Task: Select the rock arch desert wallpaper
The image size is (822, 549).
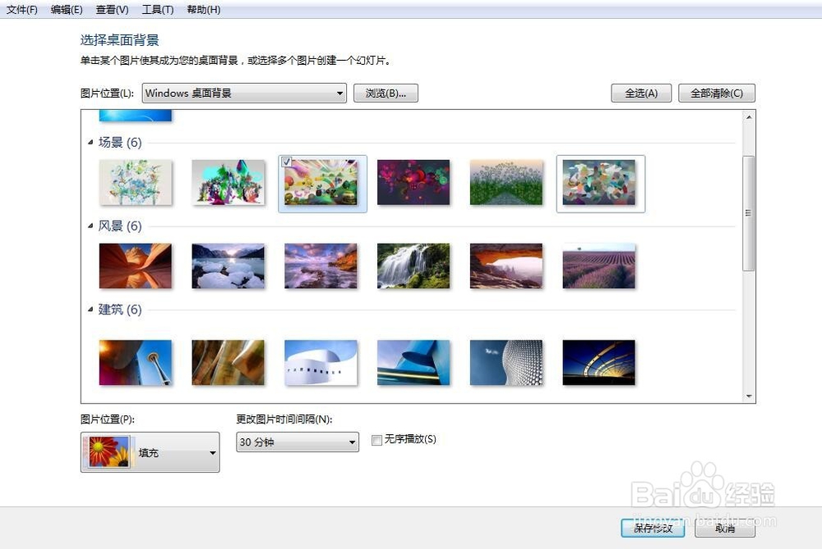Action: [x=506, y=266]
